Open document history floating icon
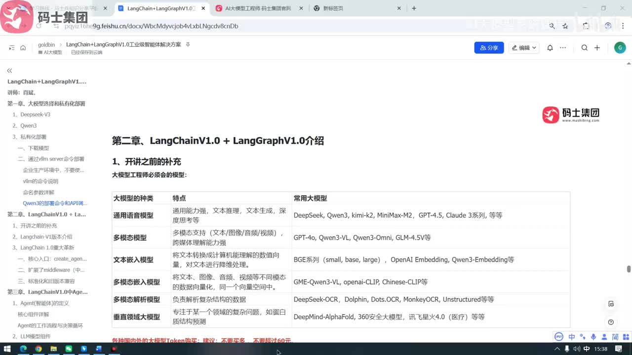Image resolution: width=632 pixels, height=355 pixels. [611, 304]
